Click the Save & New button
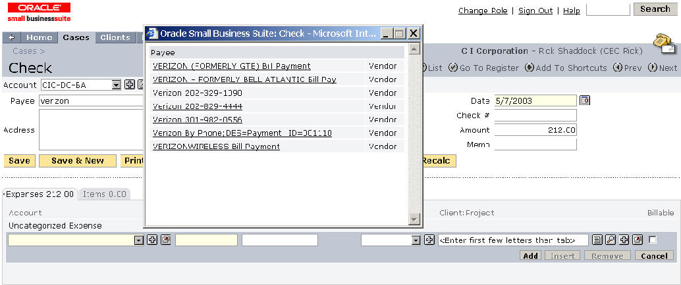This screenshot has width=681, height=285. 78,161
